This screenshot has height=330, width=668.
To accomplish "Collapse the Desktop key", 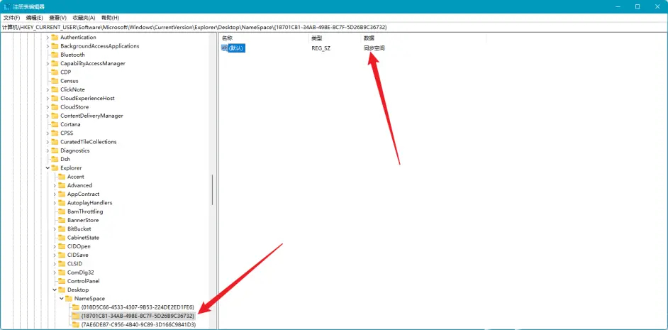I will coord(55,290).
